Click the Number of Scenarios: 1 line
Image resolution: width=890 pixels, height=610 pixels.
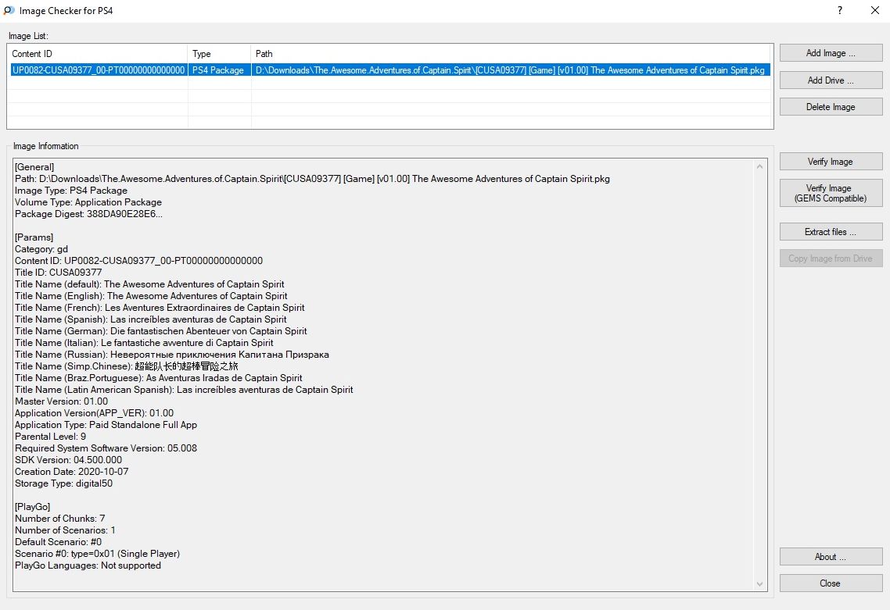[x=65, y=530]
